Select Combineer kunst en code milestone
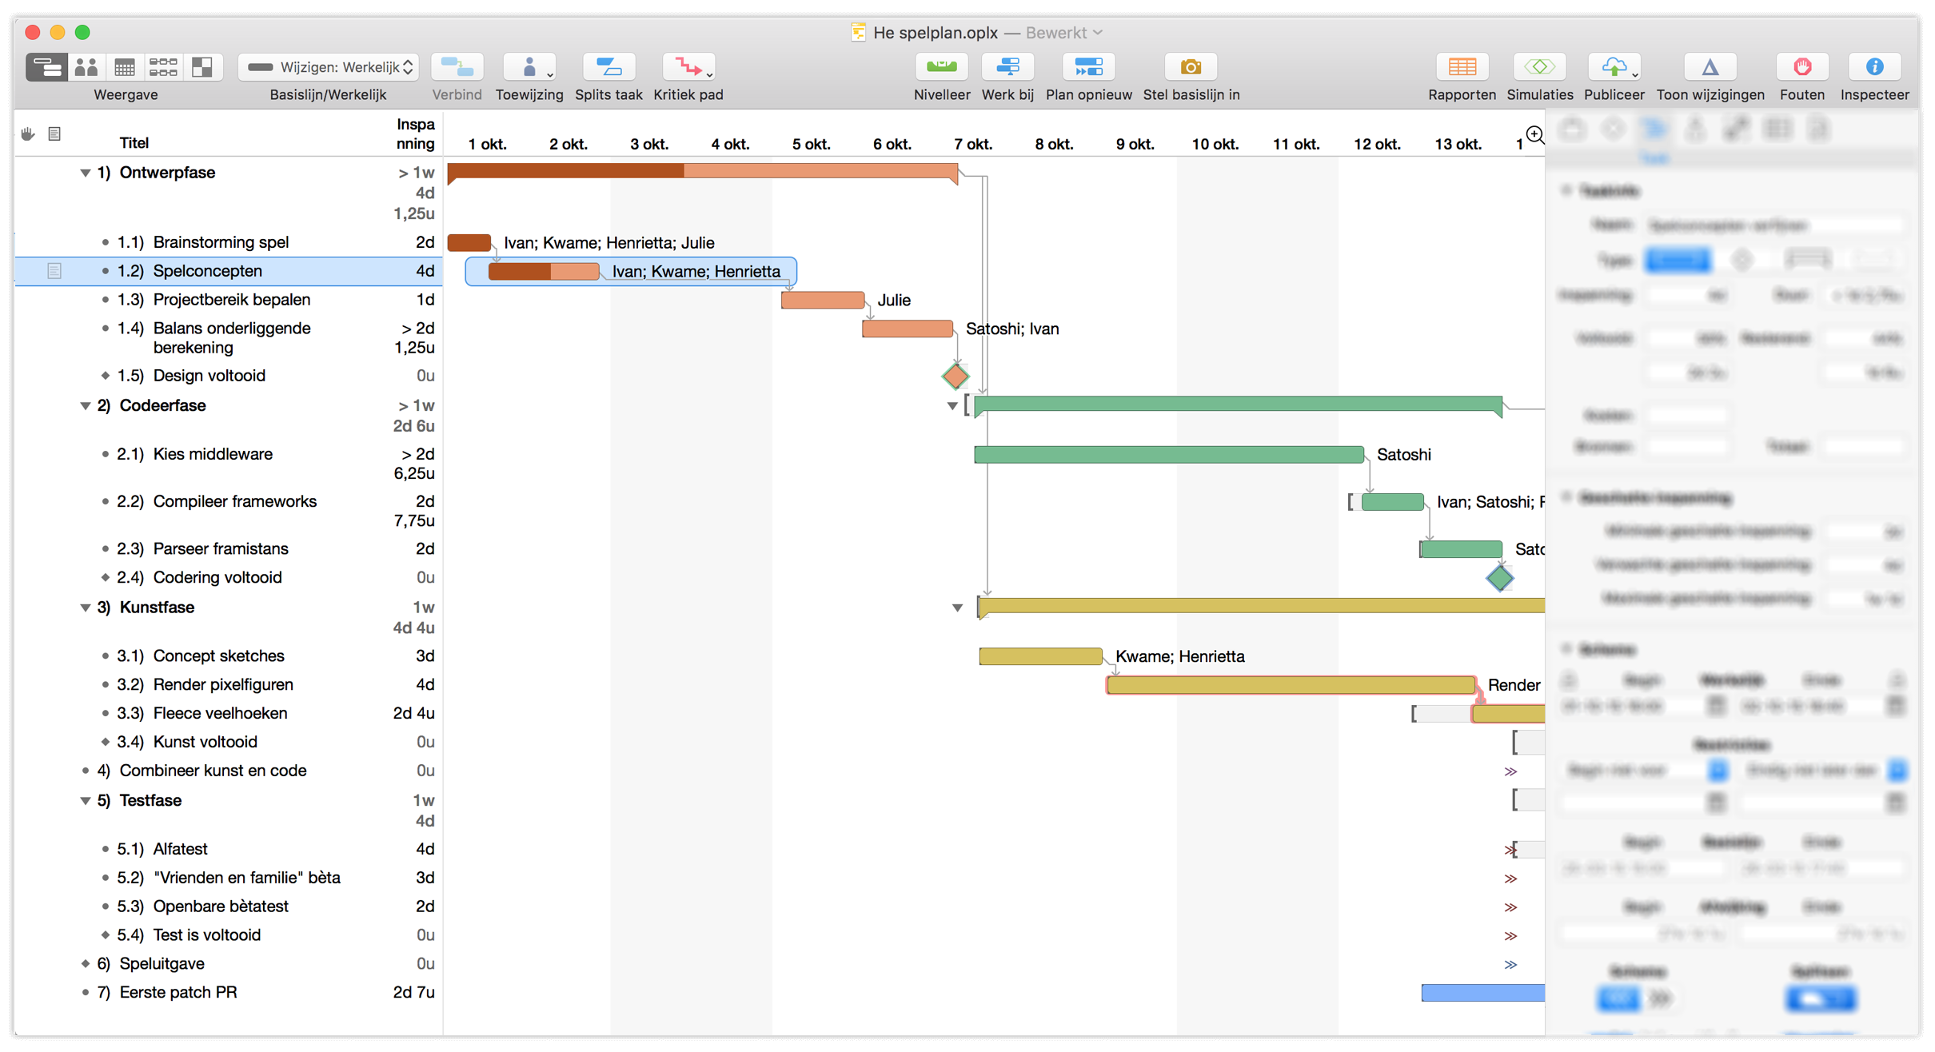The height and width of the screenshot is (1052, 1935). [213, 771]
